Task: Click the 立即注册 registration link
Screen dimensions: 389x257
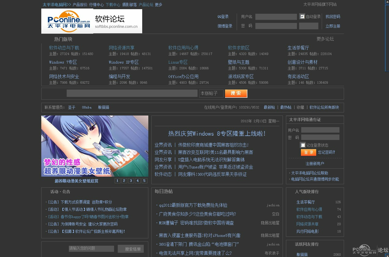Action: tap(333, 26)
